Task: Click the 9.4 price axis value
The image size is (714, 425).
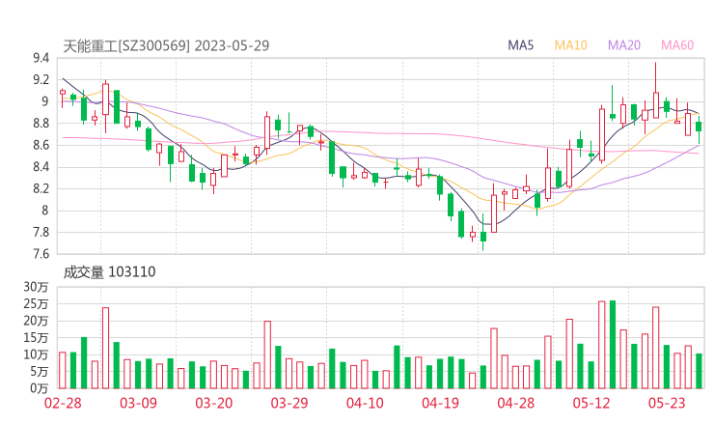Action: point(41,58)
